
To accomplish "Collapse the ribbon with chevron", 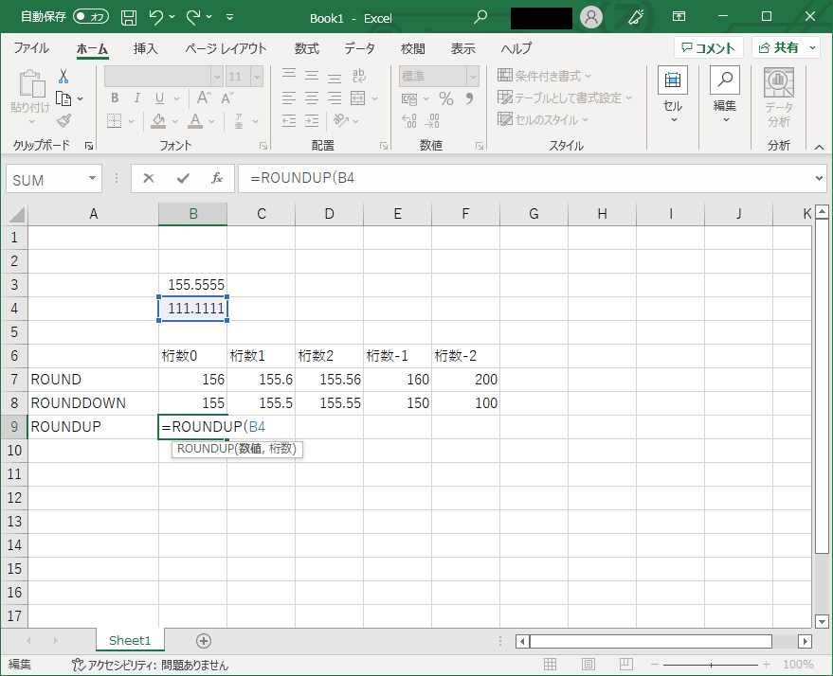I will (819, 147).
